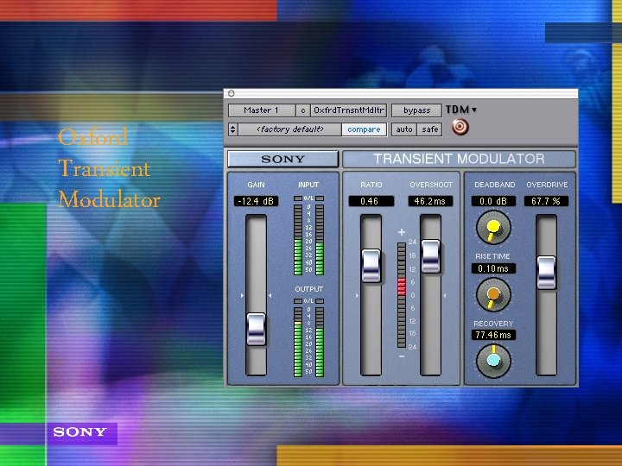Click the right input O/L clip indicator
Image resolution: width=622 pixels, height=466 pixels.
tap(320, 198)
